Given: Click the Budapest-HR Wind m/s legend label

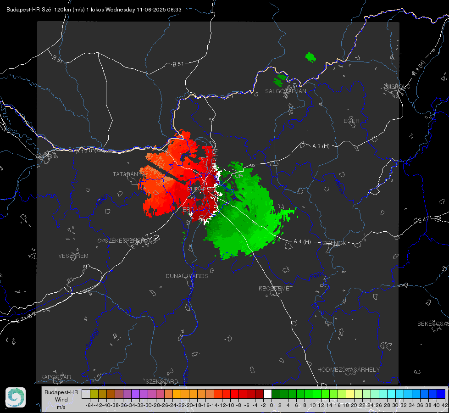Looking at the screenshot, I should click(x=61, y=400).
